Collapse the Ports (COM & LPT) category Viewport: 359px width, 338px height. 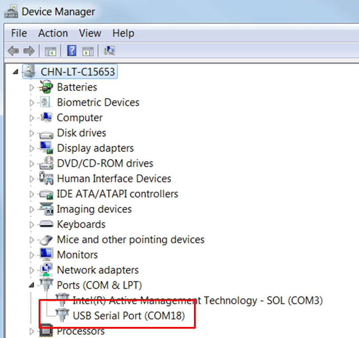click(31, 285)
